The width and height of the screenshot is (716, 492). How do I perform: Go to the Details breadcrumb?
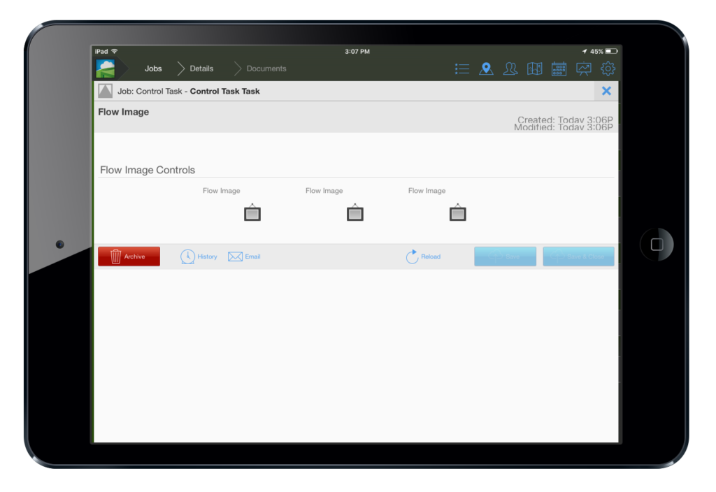[201, 68]
